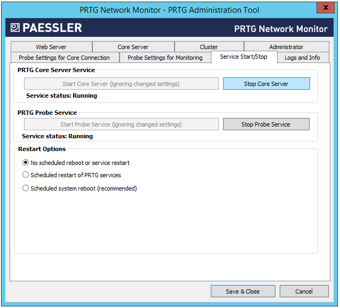The image size is (340, 308).
Task: Switch to the Core Server tab
Action: (x=133, y=46)
